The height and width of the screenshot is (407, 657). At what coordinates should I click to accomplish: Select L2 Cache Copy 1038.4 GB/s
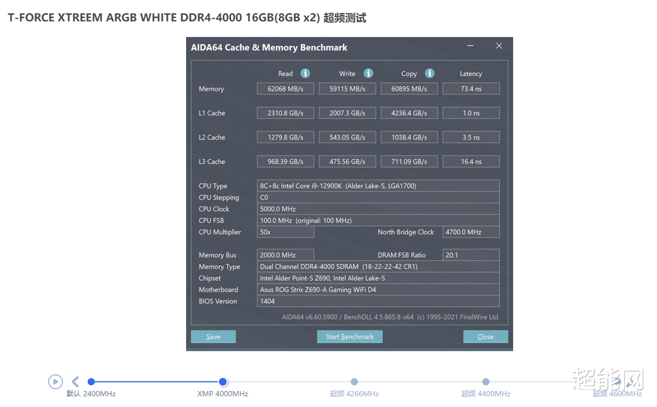pyautogui.click(x=409, y=137)
